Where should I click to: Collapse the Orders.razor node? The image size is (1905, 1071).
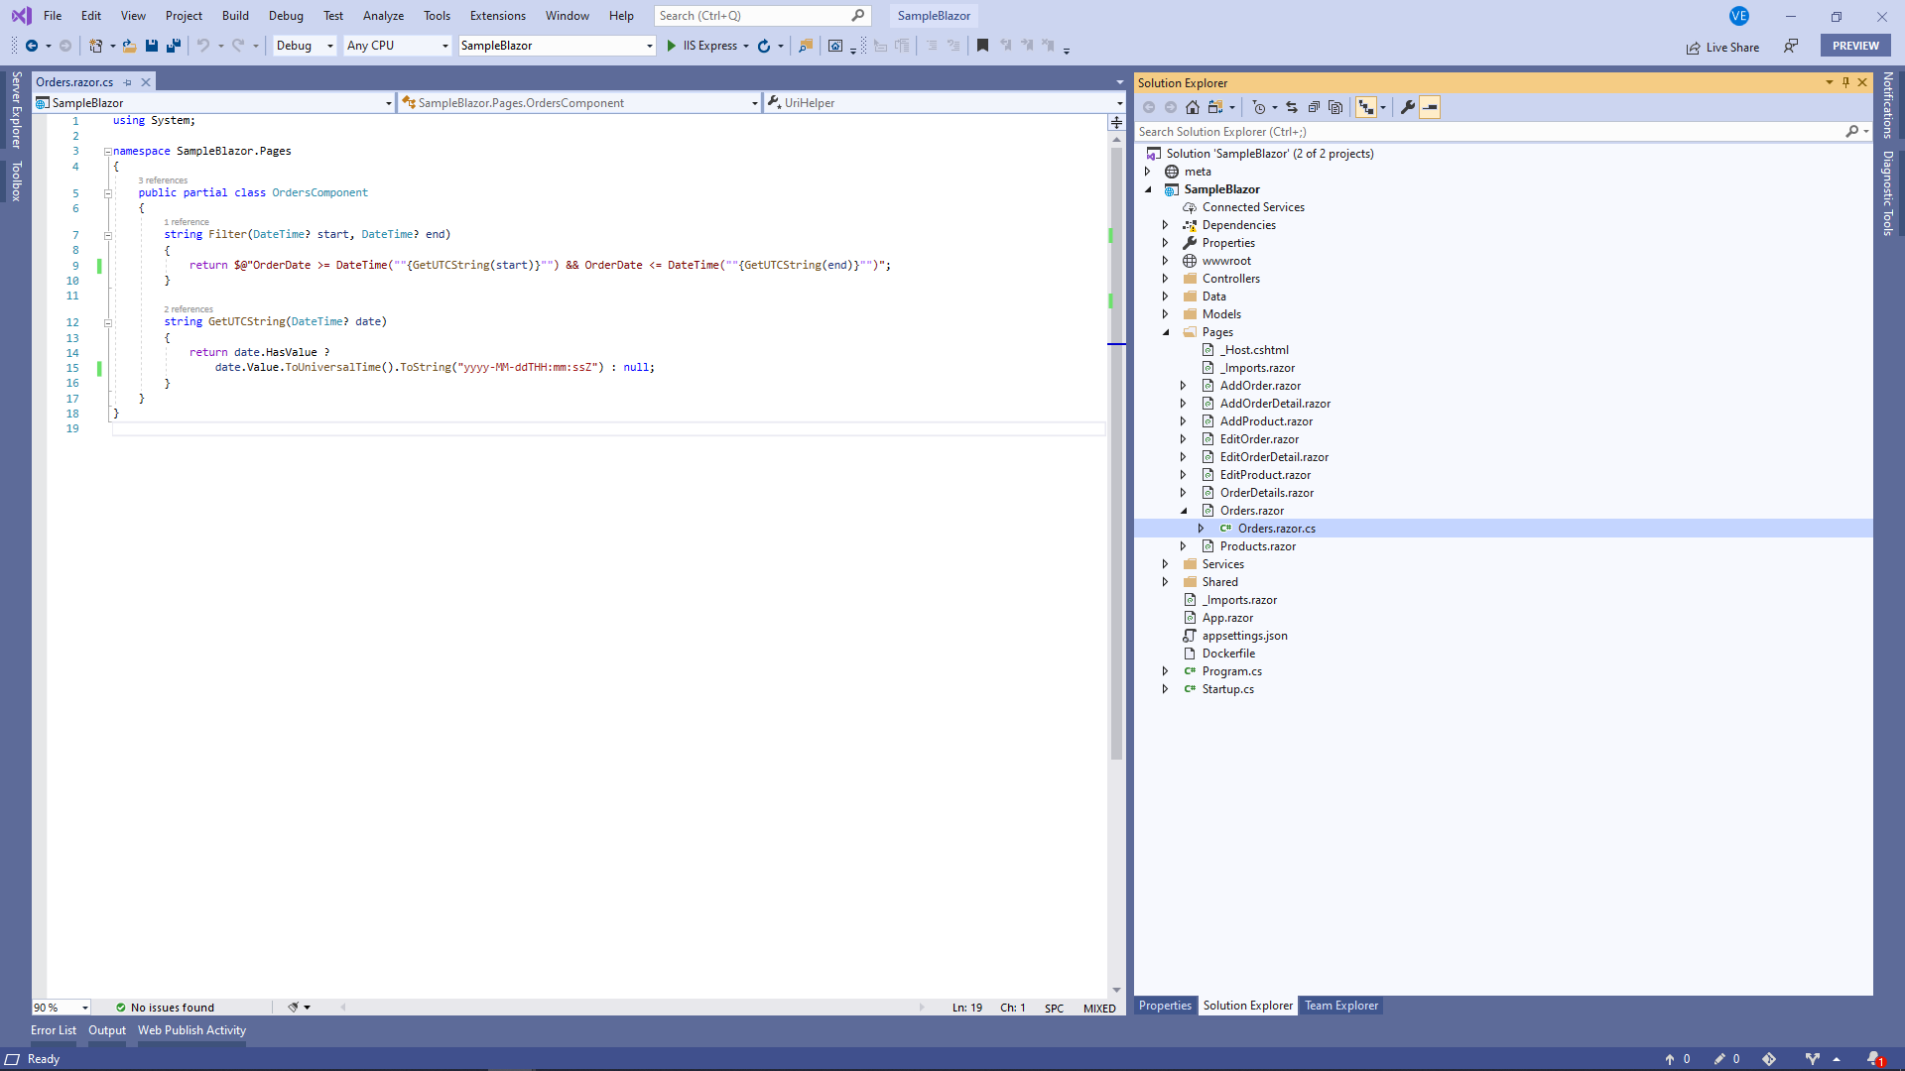pos(1183,511)
